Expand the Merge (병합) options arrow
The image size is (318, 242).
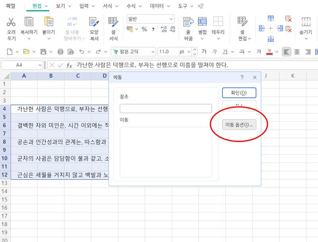click(x=202, y=39)
